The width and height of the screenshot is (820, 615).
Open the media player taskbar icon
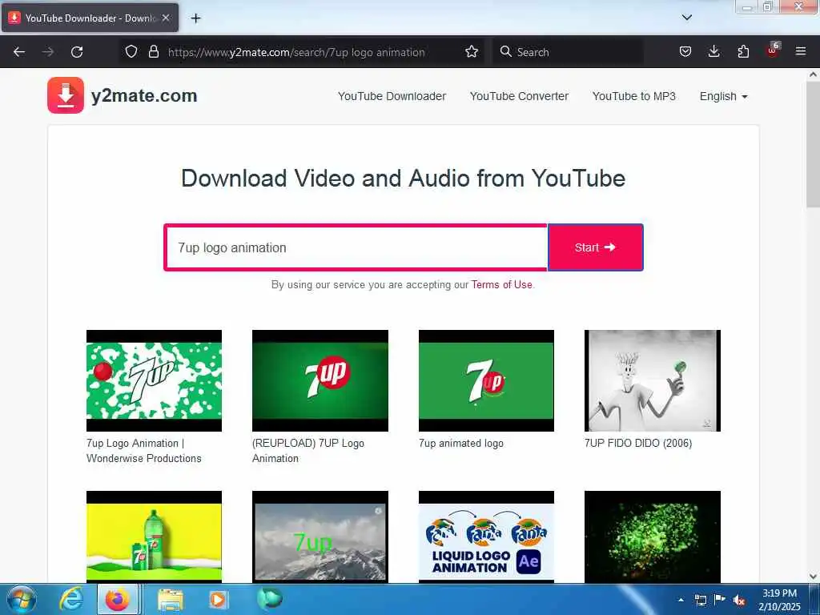click(218, 599)
